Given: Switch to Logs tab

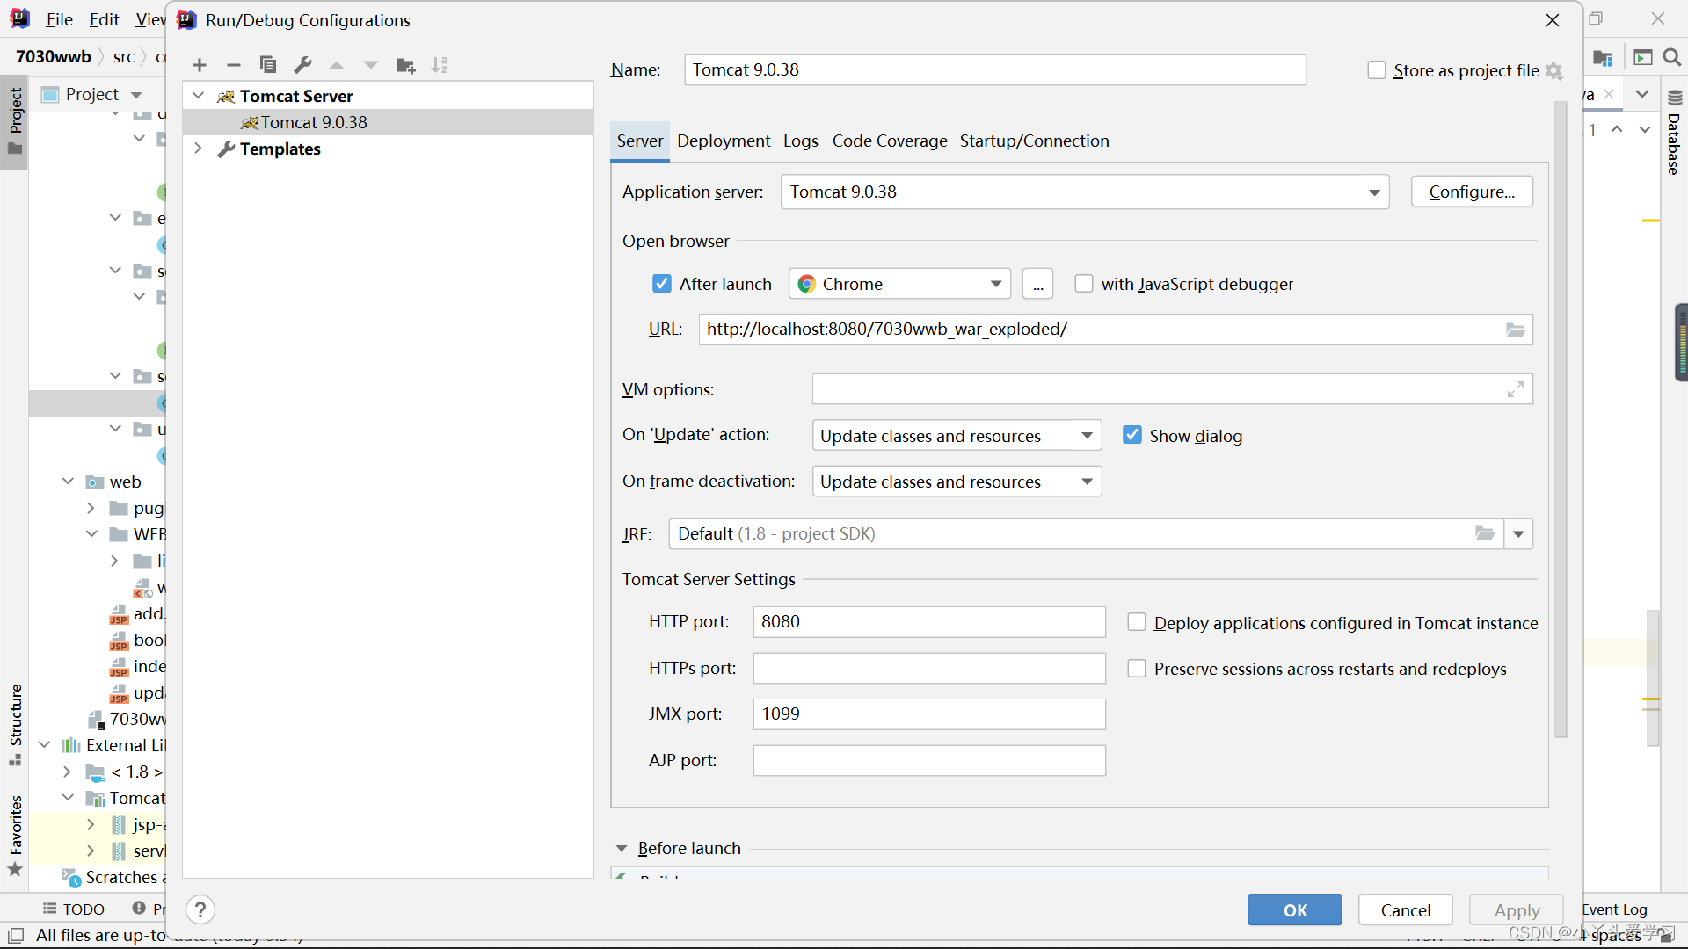Looking at the screenshot, I should pyautogui.click(x=801, y=141).
